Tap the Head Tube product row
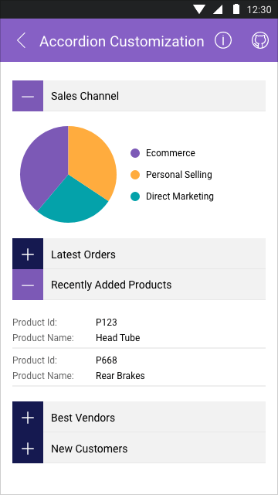Image resolution: width=278 pixels, height=495 pixels. coord(139,330)
